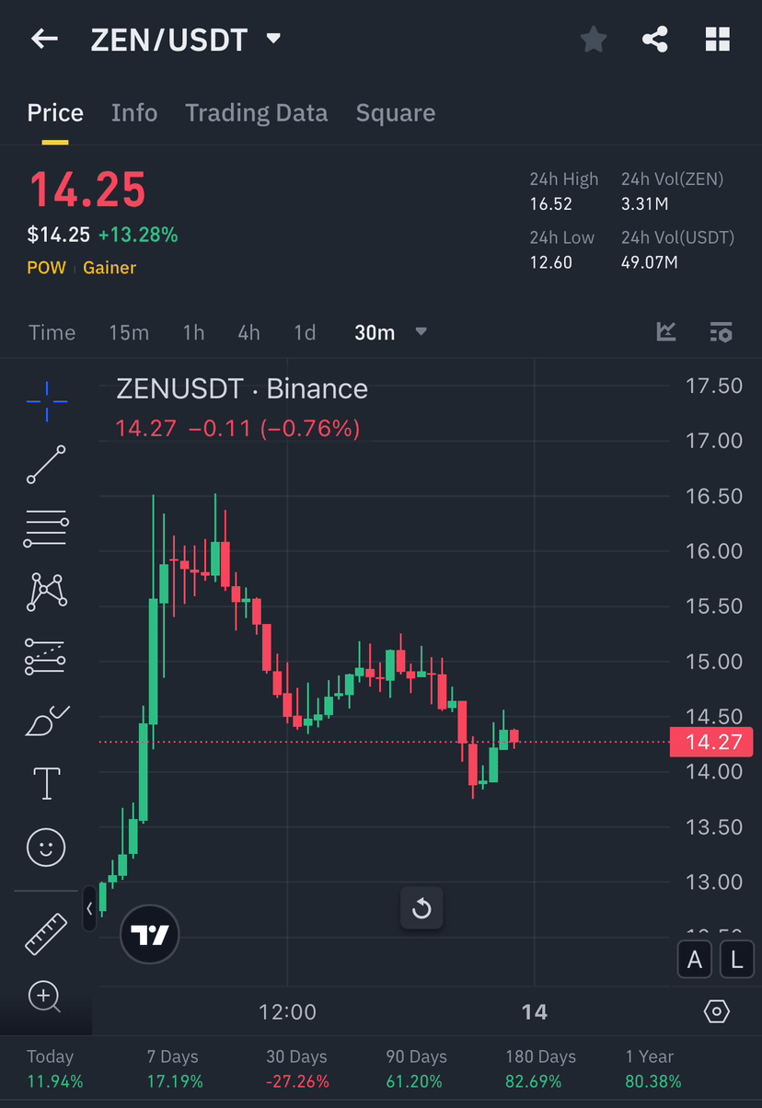This screenshot has height=1108, width=762.
Task: Open the Info tab
Action: (134, 112)
